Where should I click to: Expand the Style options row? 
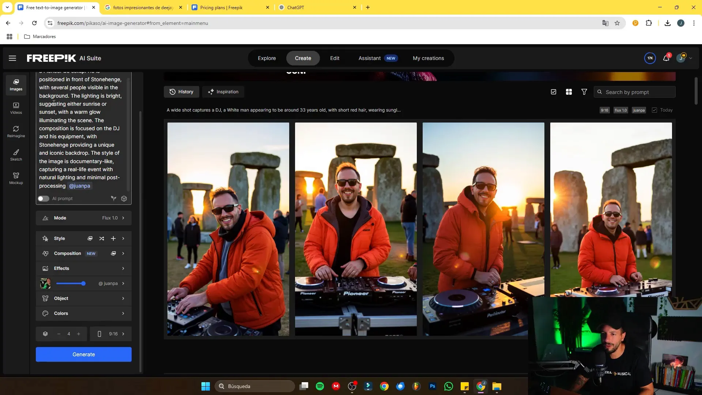124,238
